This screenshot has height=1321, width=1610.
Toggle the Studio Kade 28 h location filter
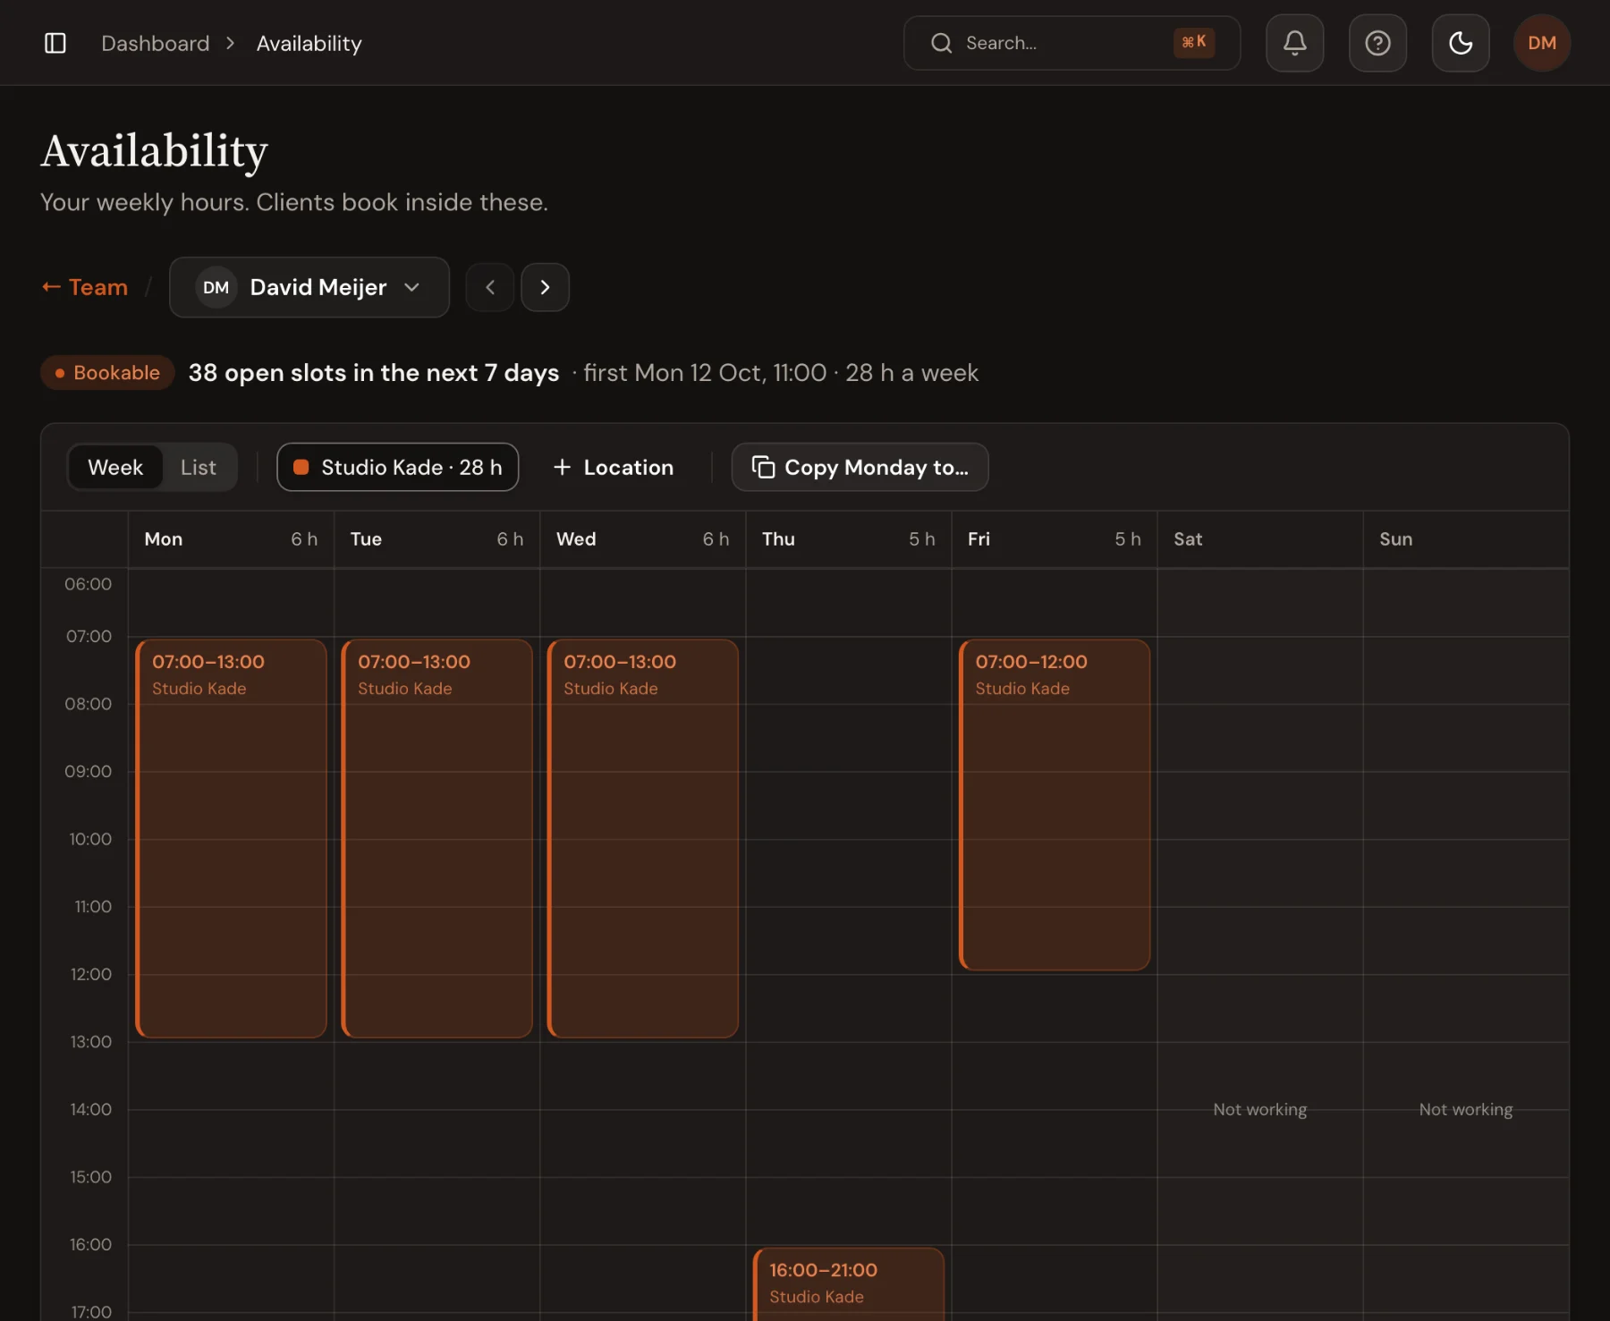(398, 467)
